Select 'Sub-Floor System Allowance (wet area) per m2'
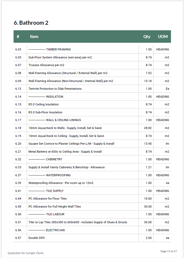Image resolution: width=184 pixels, height=258 pixels. pyautogui.click(x=60, y=57)
